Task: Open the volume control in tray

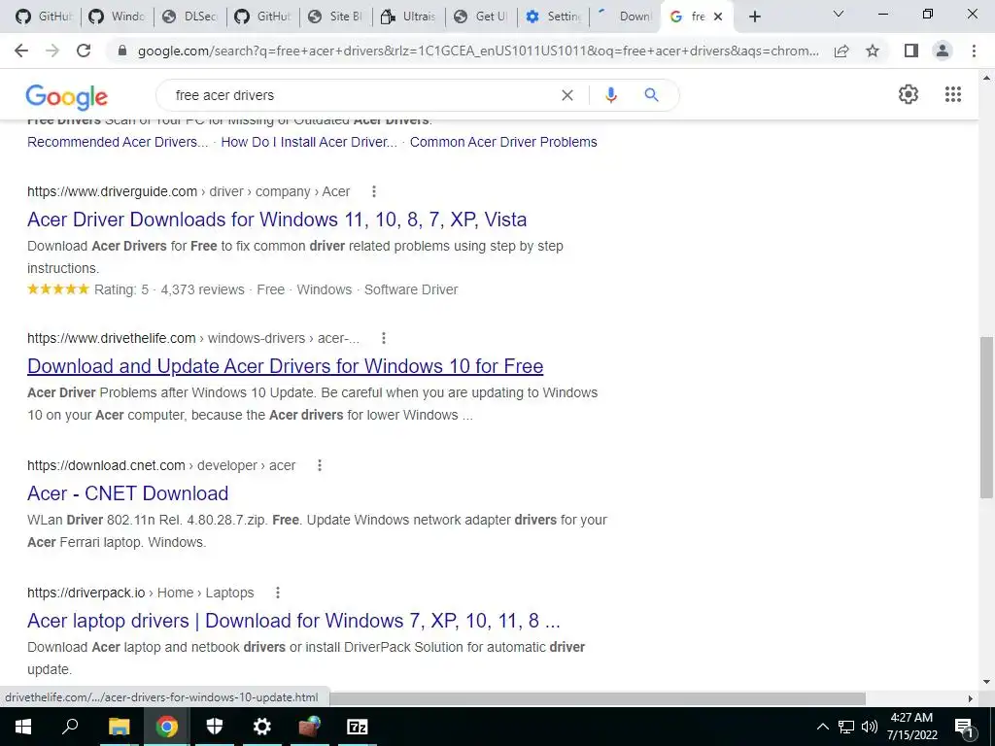Action: (x=870, y=727)
